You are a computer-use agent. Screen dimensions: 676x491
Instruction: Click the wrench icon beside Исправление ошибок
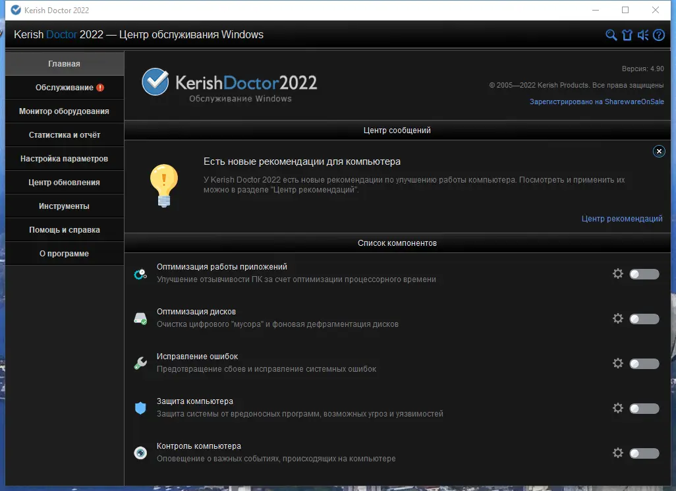coord(140,363)
